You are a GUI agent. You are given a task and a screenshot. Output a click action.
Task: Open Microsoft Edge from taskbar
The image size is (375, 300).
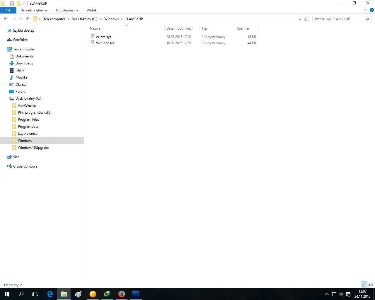point(50,294)
